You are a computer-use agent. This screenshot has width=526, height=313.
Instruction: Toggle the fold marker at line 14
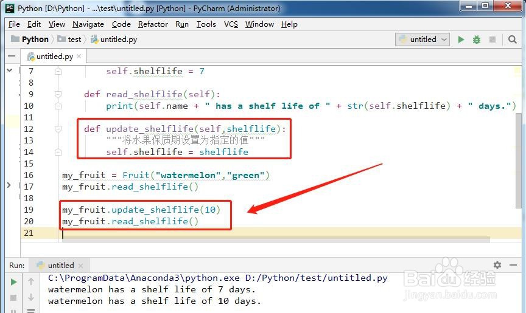[58, 153]
